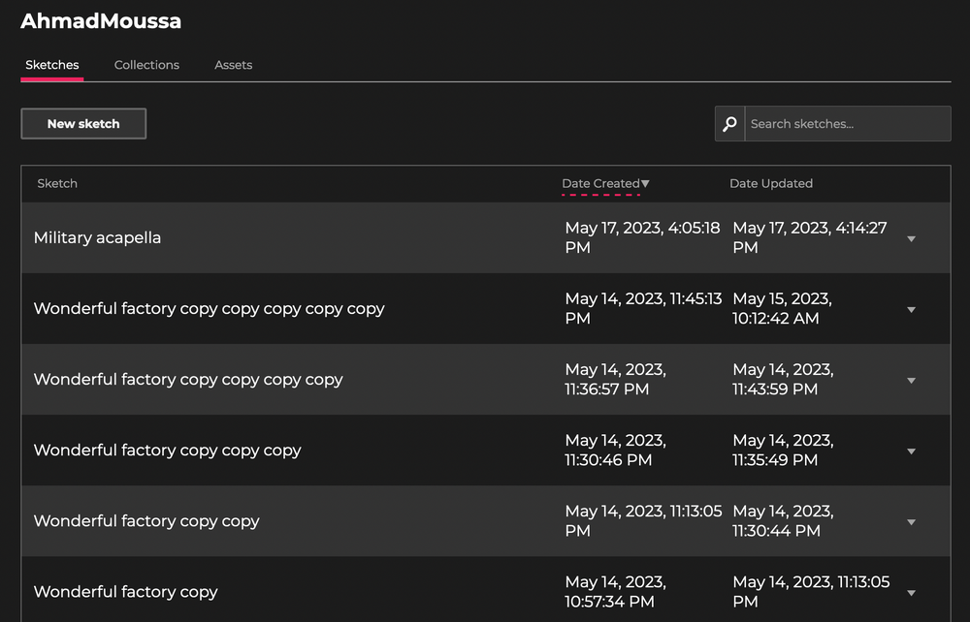
Task: Open the Wonderful factory copy copy sketch
Action: pos(146,521)
